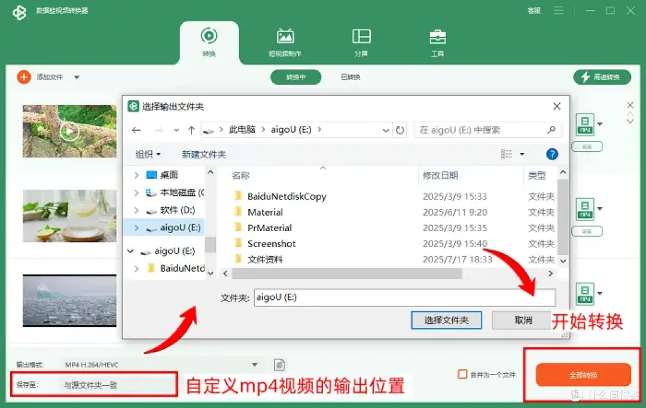Open format dropdown beside third video
Image resolution: width=646 pixels, height=408 pixels.
pyautogui.click(x=600, y=293)
